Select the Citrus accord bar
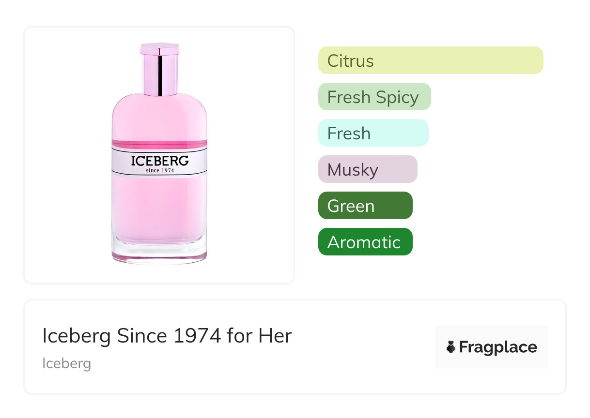This screenshot has width=590, height=418. 430,60
